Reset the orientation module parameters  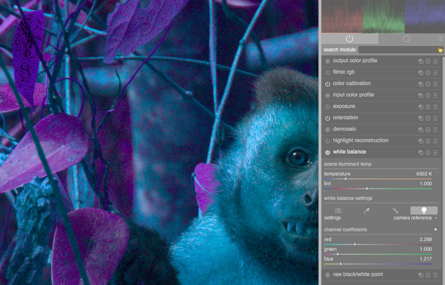(x=428, y=118)
